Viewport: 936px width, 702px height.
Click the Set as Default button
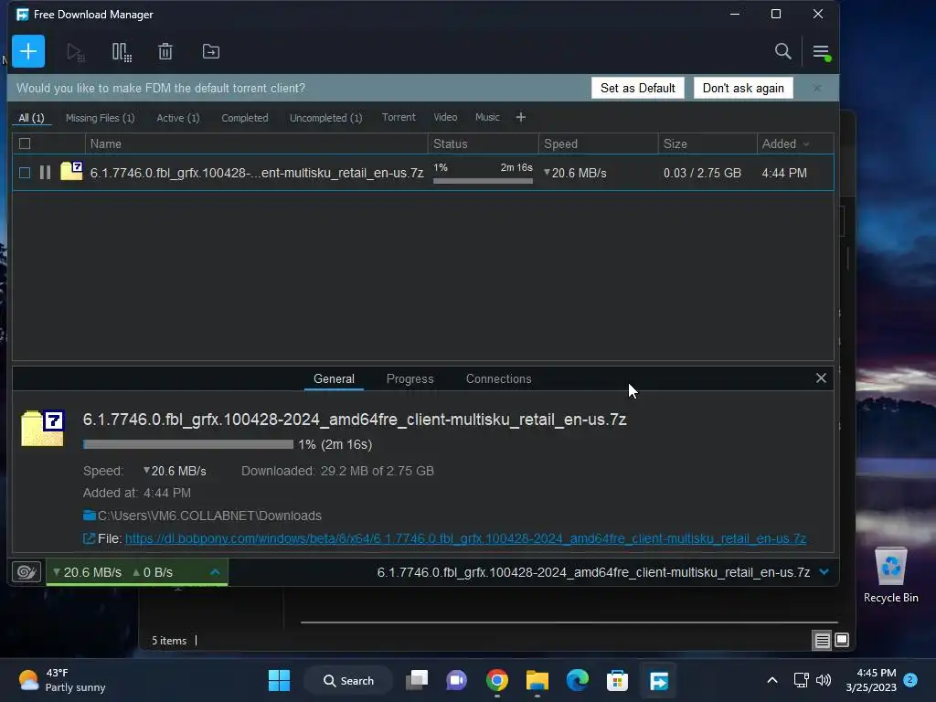pyautogui.click(x=637, y=88)
